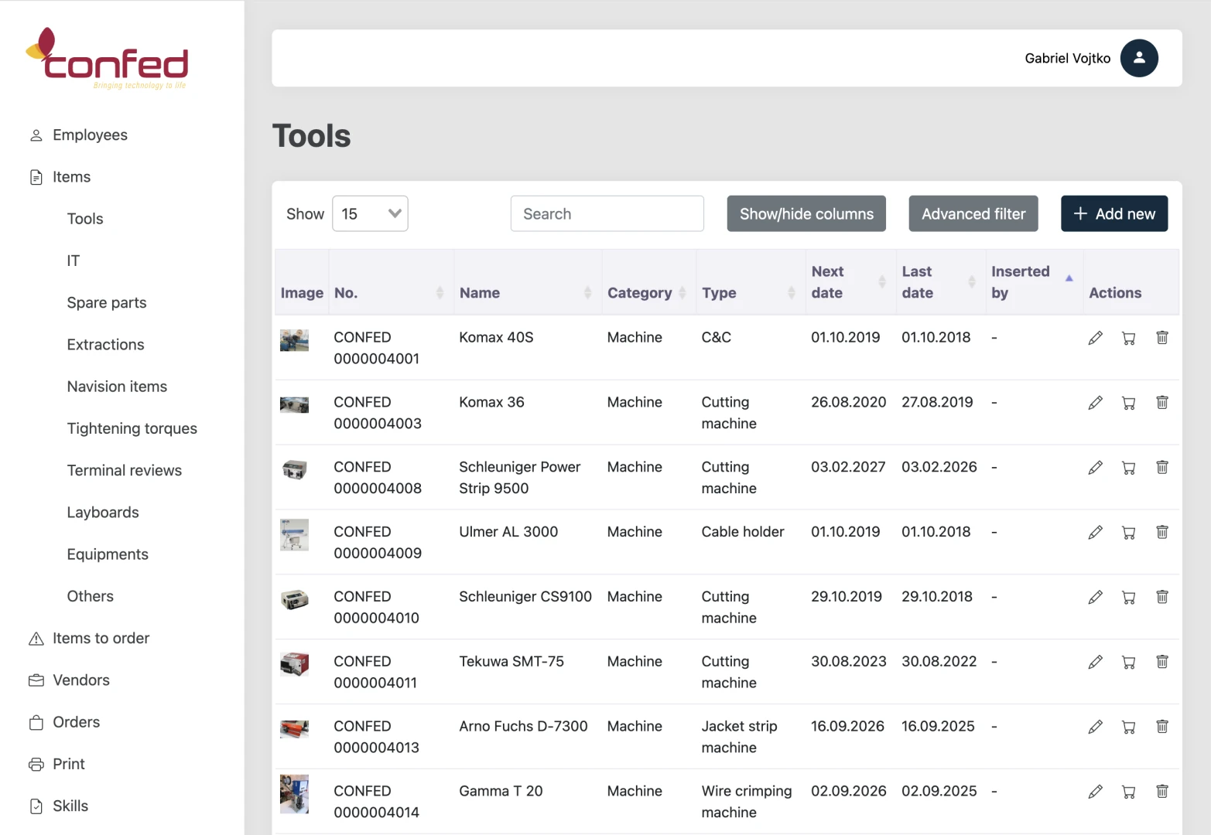This screenshot has height=835, width=1211.
Task: Open the Advanced filter panel
Action: (x=973, y=213)
